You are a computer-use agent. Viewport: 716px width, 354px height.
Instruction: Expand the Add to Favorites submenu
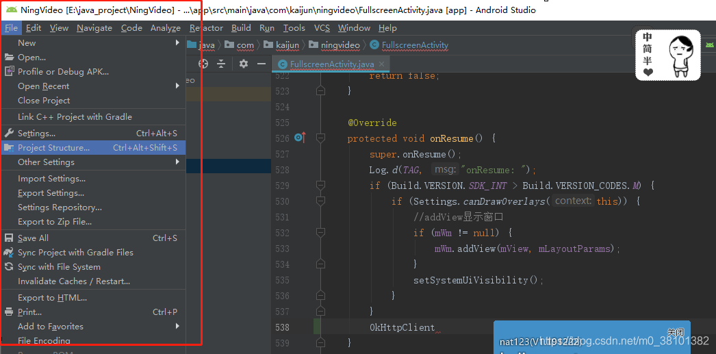pyautogui.click(x=93, y=327)
